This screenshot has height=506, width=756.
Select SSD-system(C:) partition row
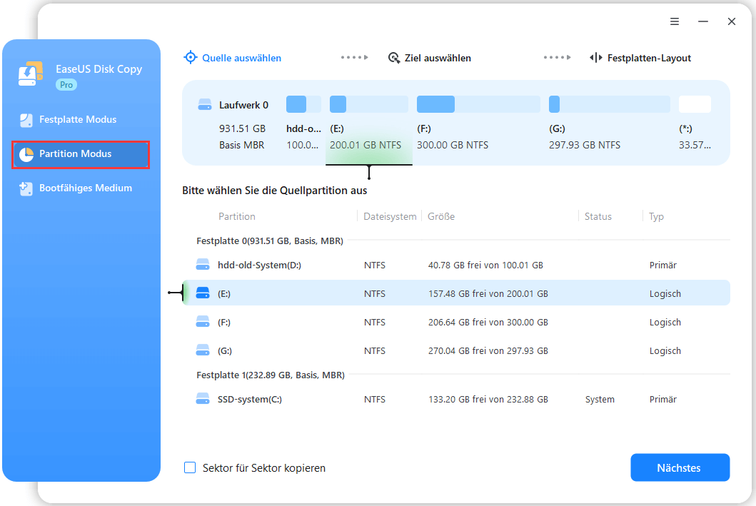pos(457,399)
